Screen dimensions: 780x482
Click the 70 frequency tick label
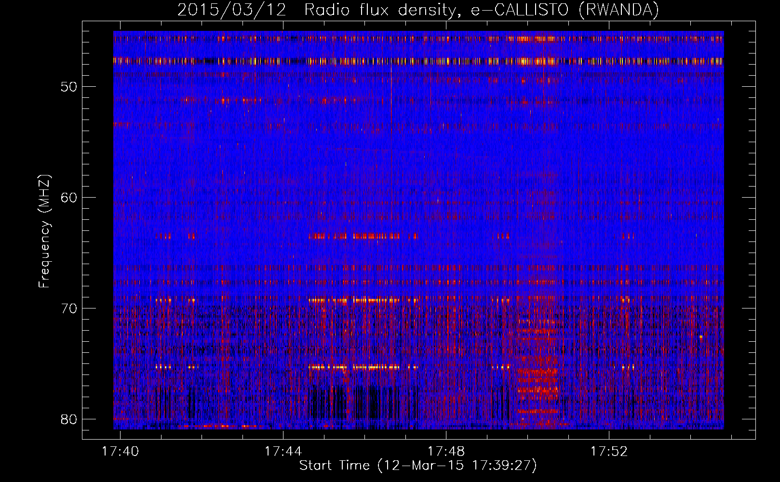pos(69,308)
